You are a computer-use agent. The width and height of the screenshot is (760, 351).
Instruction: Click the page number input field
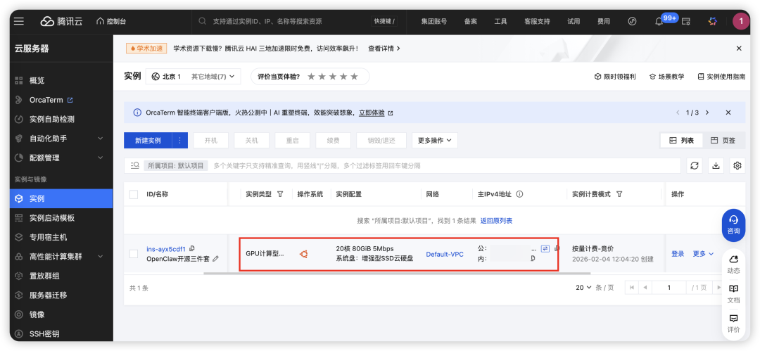669,288
